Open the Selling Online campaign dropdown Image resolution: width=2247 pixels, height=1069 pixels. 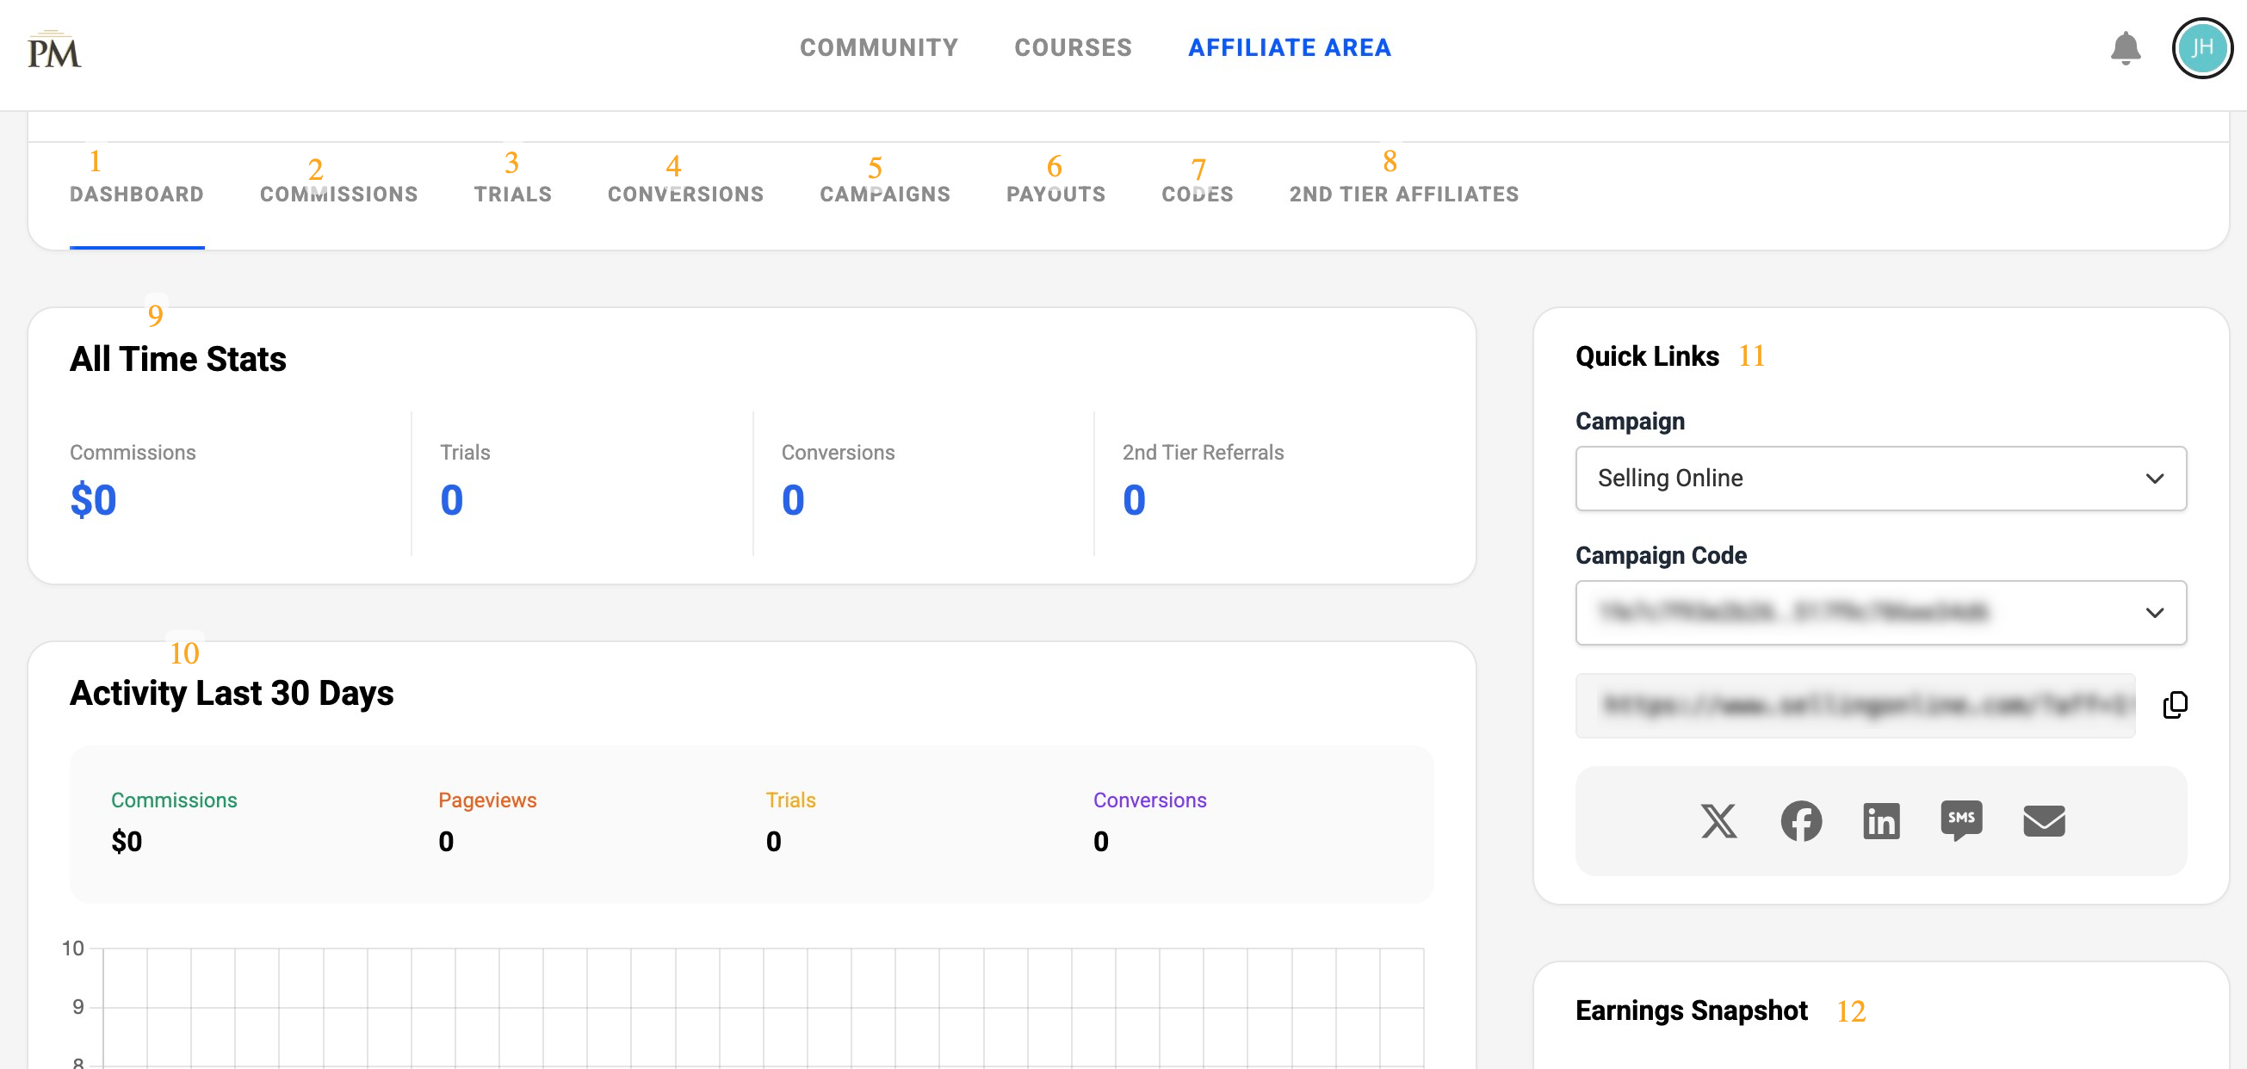click(1879, 478)
